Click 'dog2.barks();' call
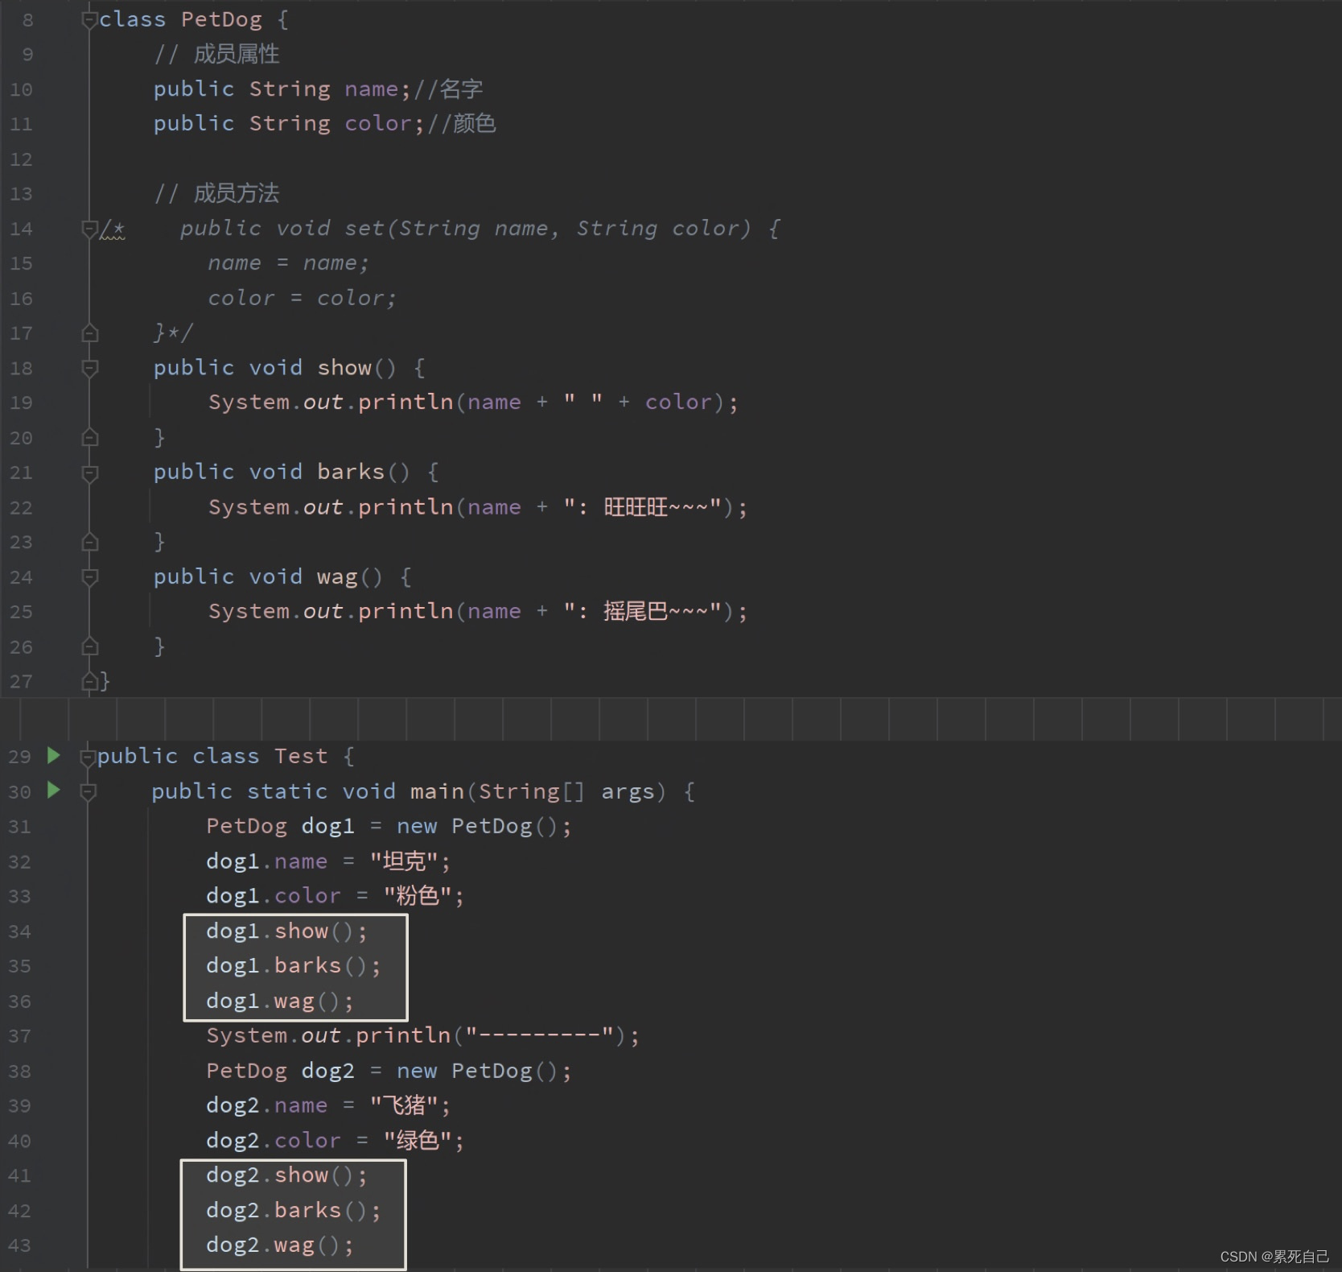 point(294,1211)
